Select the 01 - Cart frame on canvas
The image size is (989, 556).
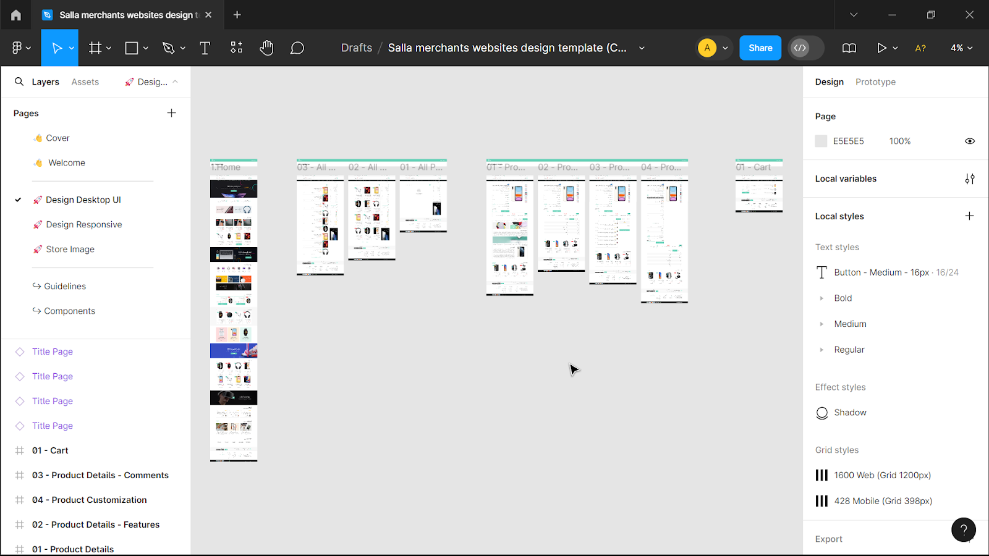(x=758, y=192)
